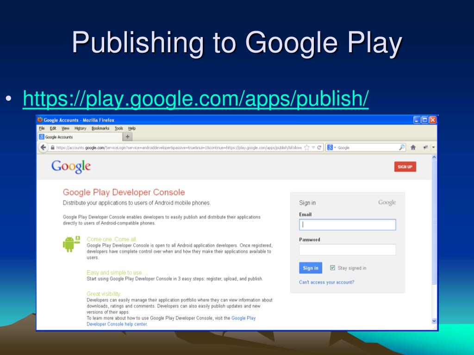This screenshot has height=355, width=474.
Task: Click the Google logo on page header
Action: tap(71, 166)
